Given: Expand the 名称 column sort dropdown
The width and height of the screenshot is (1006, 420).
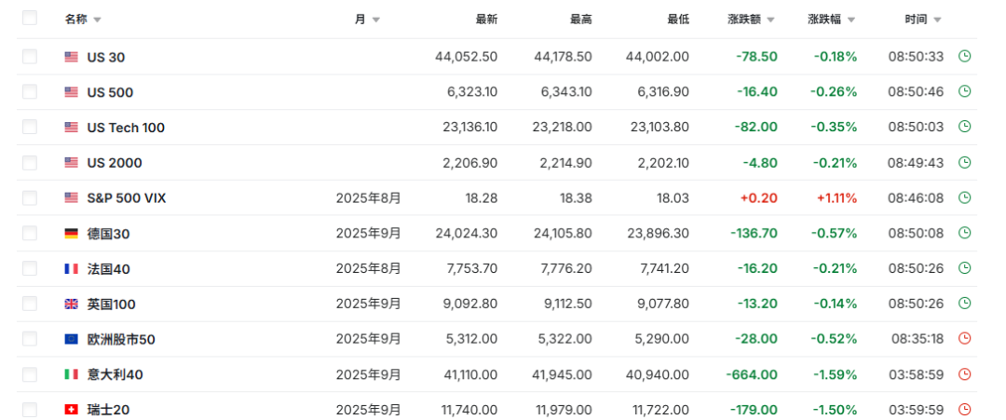Looking at the screenshot, I should pos(98,20).
